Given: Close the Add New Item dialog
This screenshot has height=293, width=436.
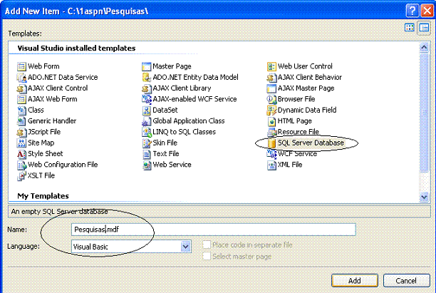Looking at the screenshot, I should coord(427,11).
